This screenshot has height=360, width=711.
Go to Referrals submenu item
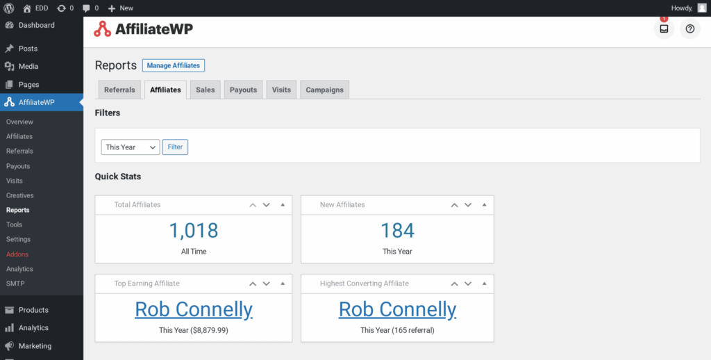coord(19,151)
